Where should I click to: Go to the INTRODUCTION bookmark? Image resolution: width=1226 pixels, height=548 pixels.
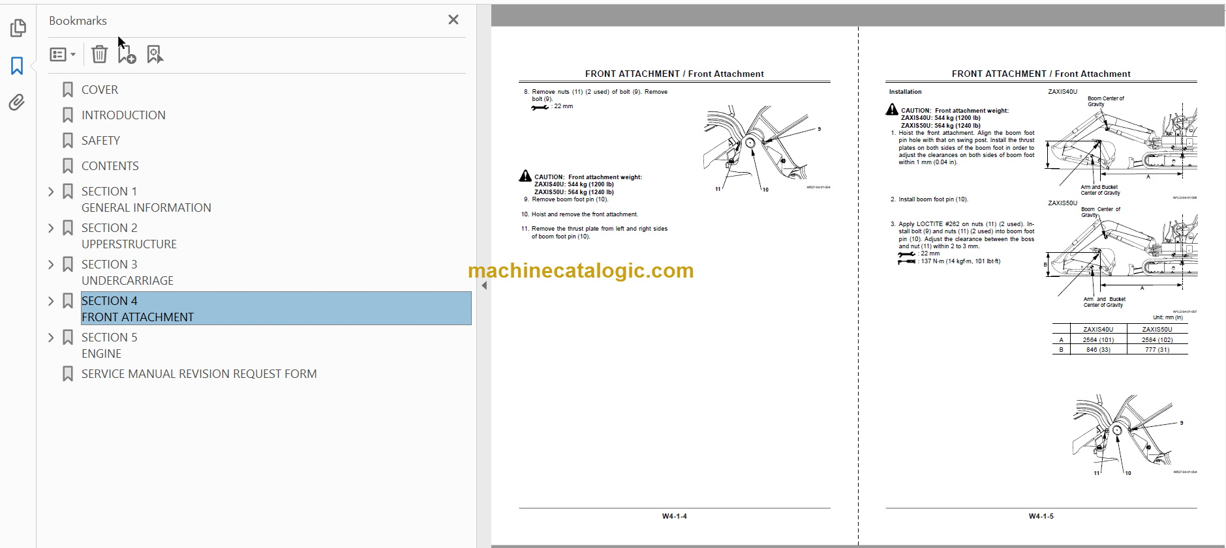[123, 115]
